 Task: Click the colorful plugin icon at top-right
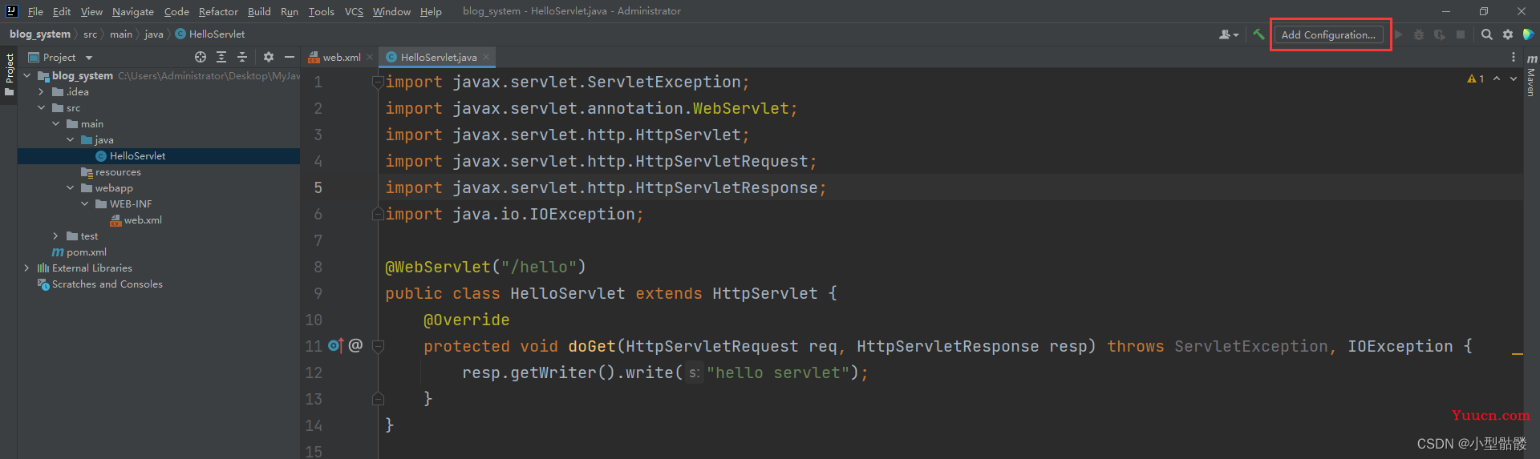point(1528,34)
